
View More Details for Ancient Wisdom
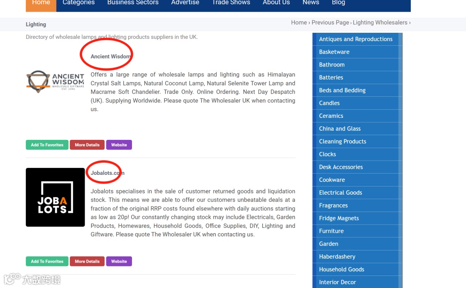[x=87, y=145]
